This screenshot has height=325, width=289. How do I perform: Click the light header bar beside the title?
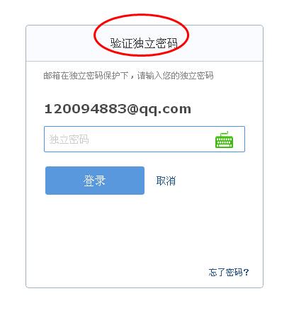point(60,43)
